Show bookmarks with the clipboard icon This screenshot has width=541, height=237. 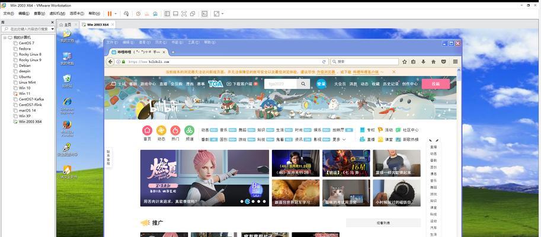pos(414,62)
